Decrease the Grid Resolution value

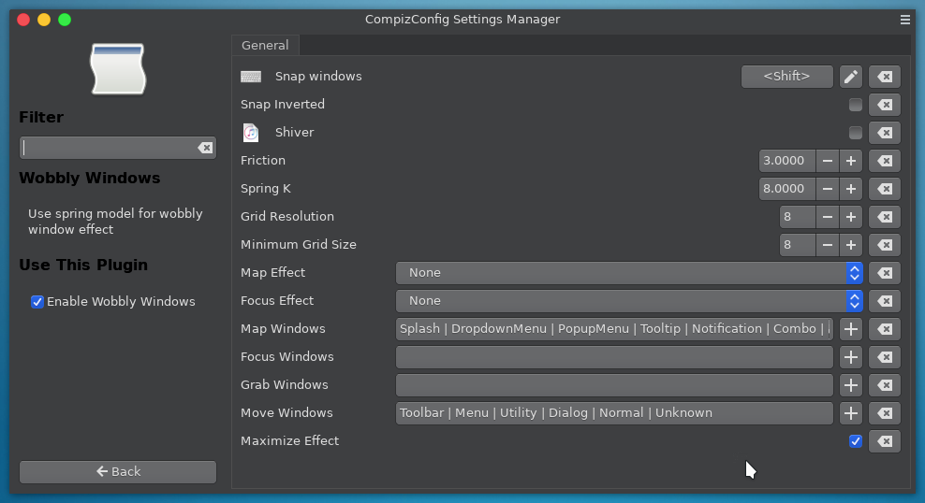point(828,217)
